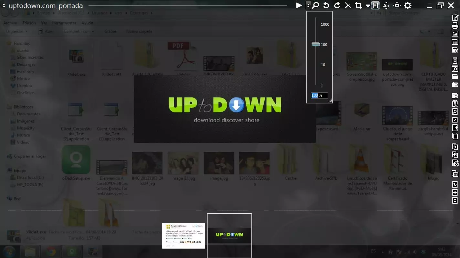The height and width of the screenshot is (258, 460).
Task: Toggle the thumbnail strip panel button
Action: 375,5
